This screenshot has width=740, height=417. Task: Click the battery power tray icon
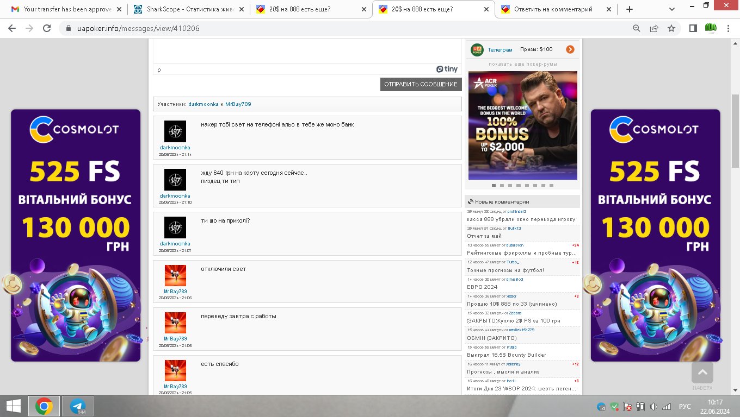tap(640, 406)
